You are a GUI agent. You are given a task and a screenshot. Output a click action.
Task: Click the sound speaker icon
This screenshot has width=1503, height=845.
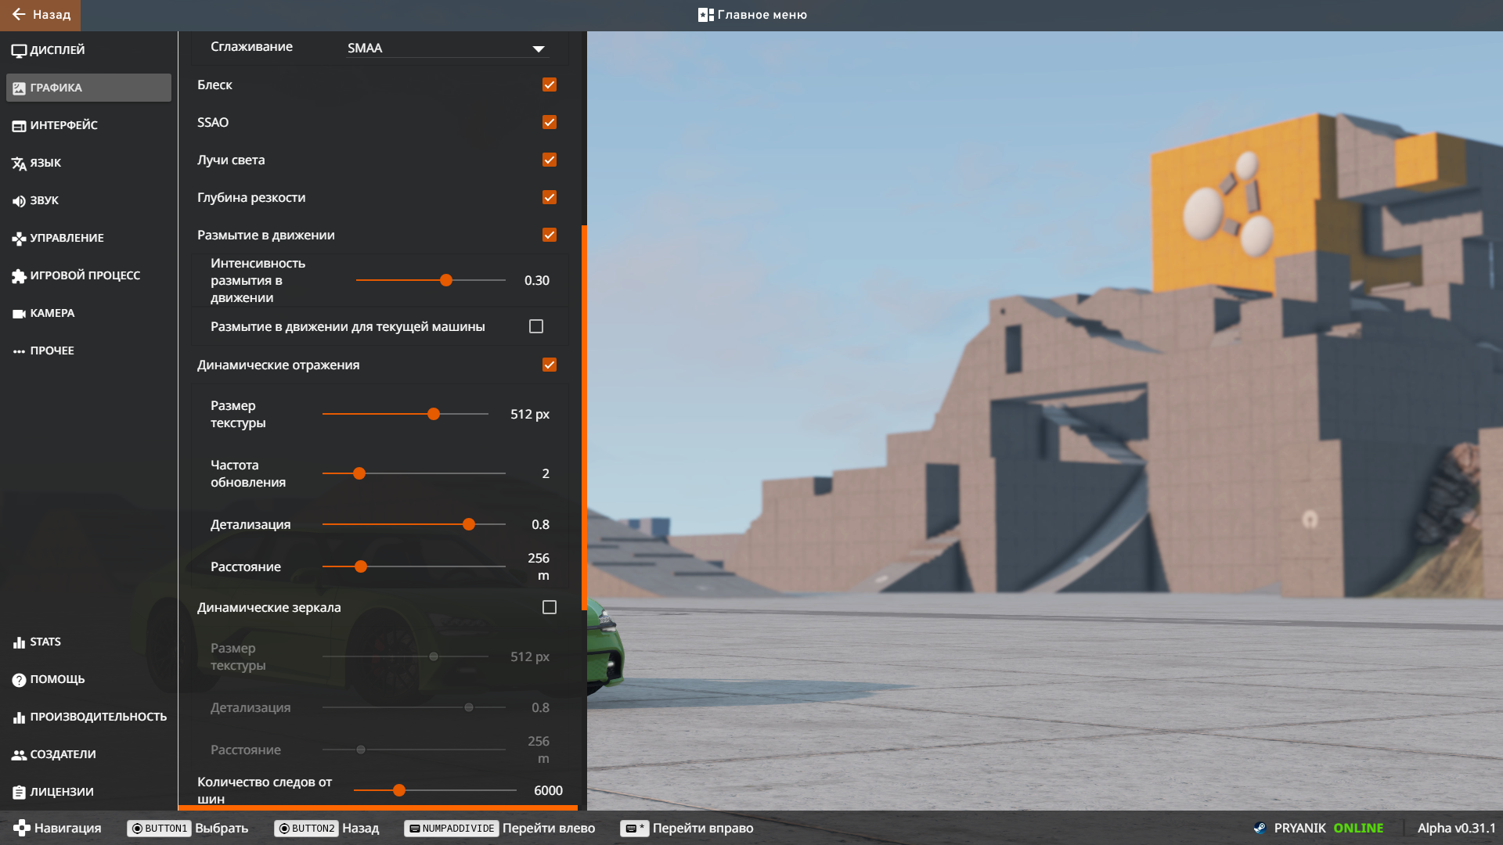(19, 201)
